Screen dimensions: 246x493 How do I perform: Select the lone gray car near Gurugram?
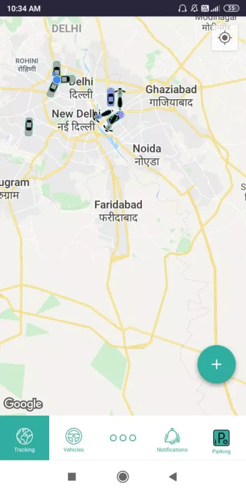point(29,127)
